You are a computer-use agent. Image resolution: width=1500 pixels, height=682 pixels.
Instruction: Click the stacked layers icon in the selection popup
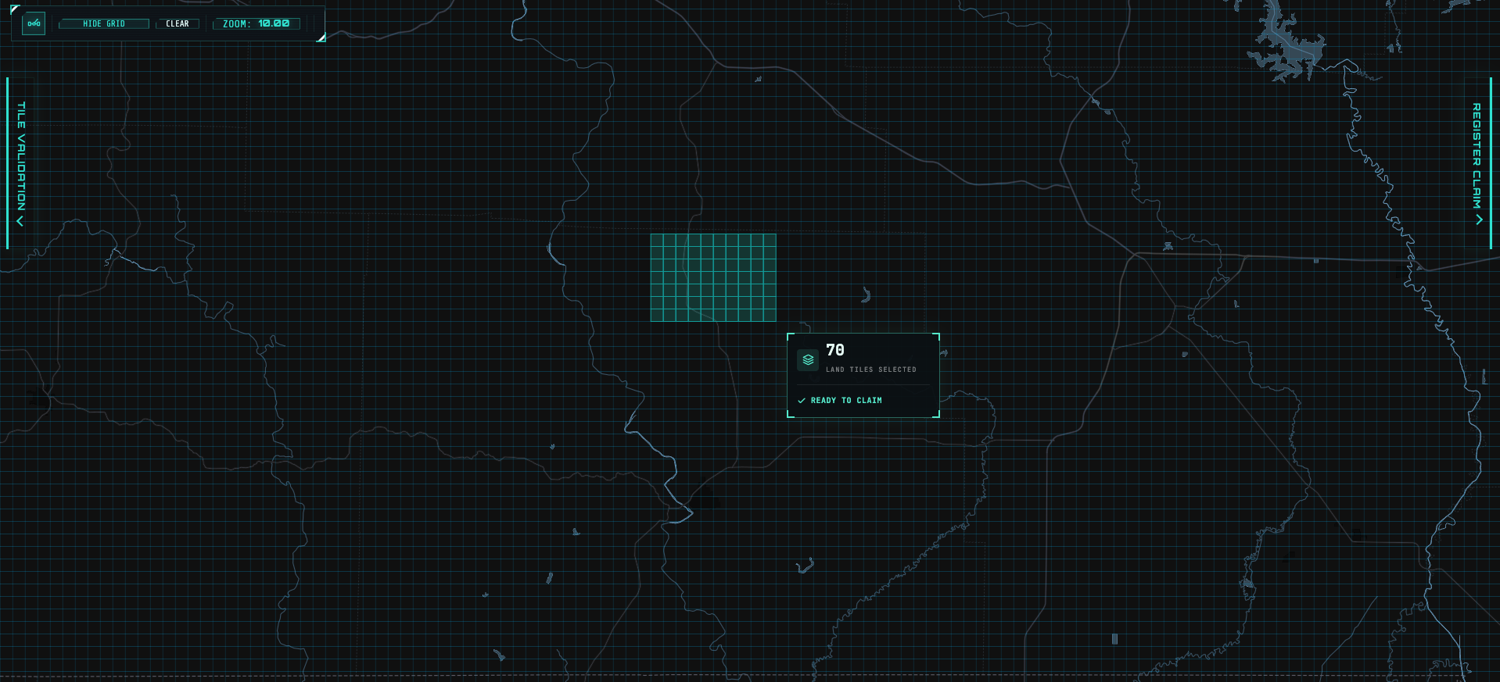point(808,360)
